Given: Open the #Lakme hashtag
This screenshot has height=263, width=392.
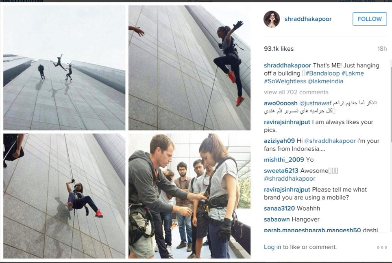Looking at the screenshot, I should coord(353,73).
